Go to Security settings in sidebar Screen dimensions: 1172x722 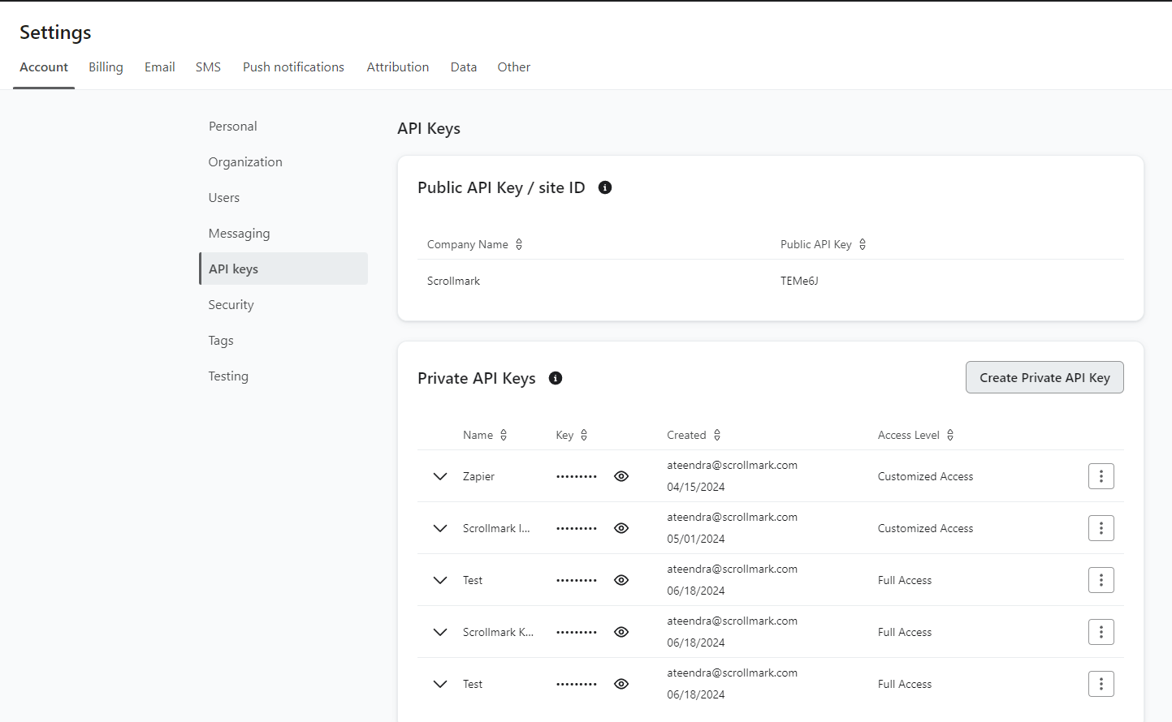231,305
